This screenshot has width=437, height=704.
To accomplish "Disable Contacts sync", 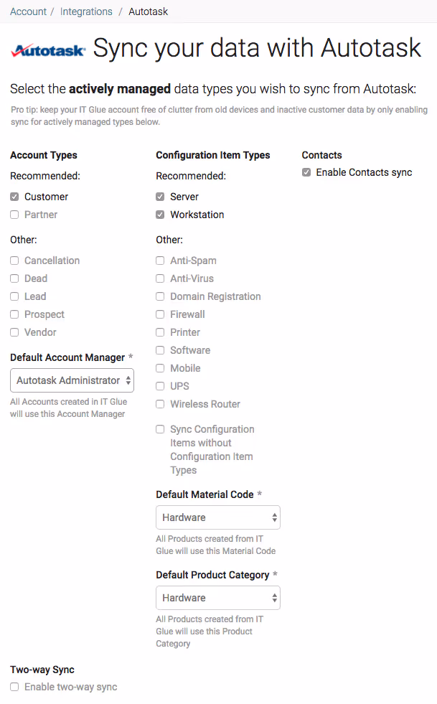I will [306, 172].
